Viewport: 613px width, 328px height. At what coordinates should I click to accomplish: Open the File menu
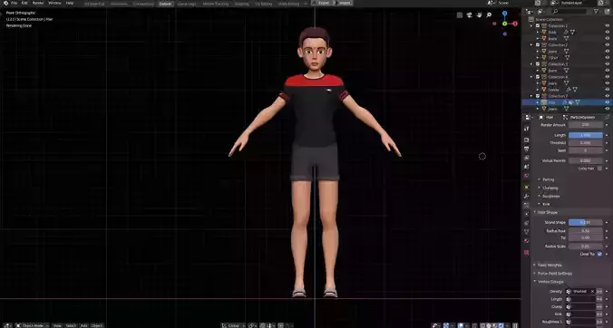pos(15,3)
